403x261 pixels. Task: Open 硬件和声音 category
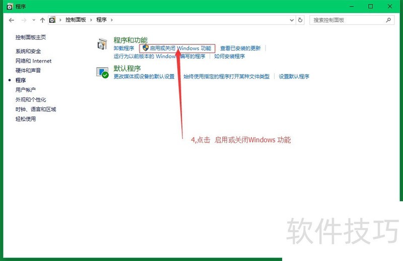(x=28, y=71)
